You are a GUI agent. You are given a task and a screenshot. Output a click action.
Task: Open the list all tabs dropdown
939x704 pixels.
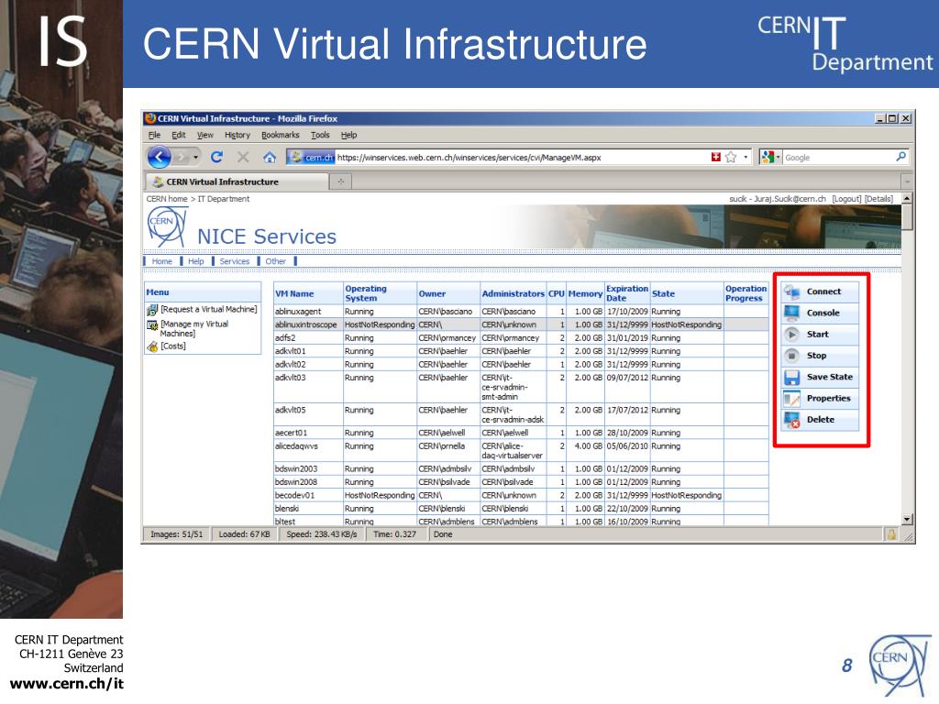point(907,181)
